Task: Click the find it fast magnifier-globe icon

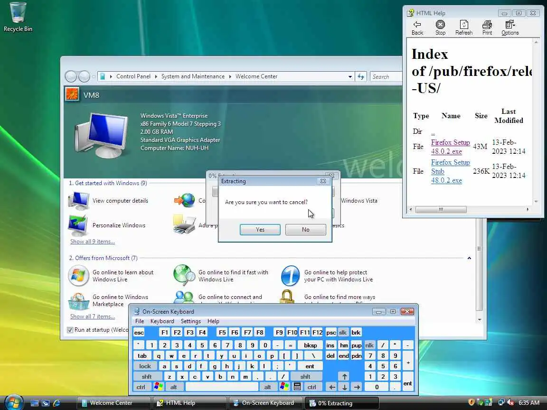Action: (x=184, y=275)
